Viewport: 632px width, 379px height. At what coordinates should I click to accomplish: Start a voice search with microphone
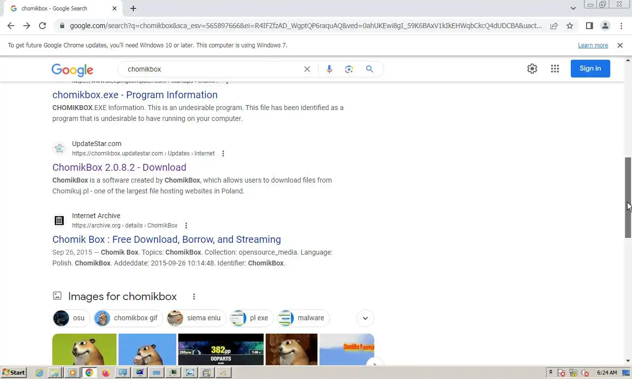(x=329, y=69)
